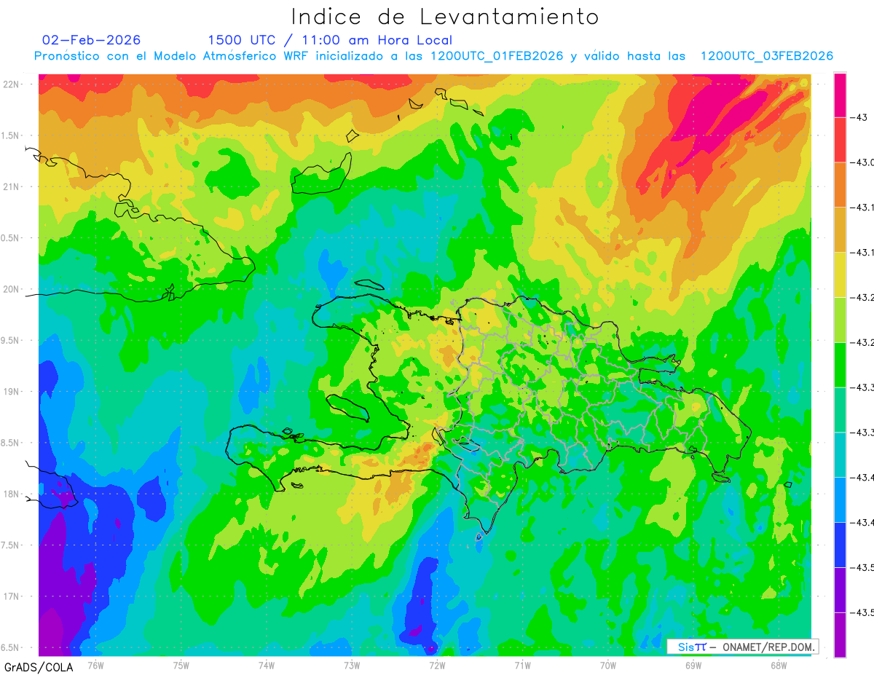This screenshot has height=675, width=874.
Task: Click the '1.5N' latitude label
Action: pos(11,135)
